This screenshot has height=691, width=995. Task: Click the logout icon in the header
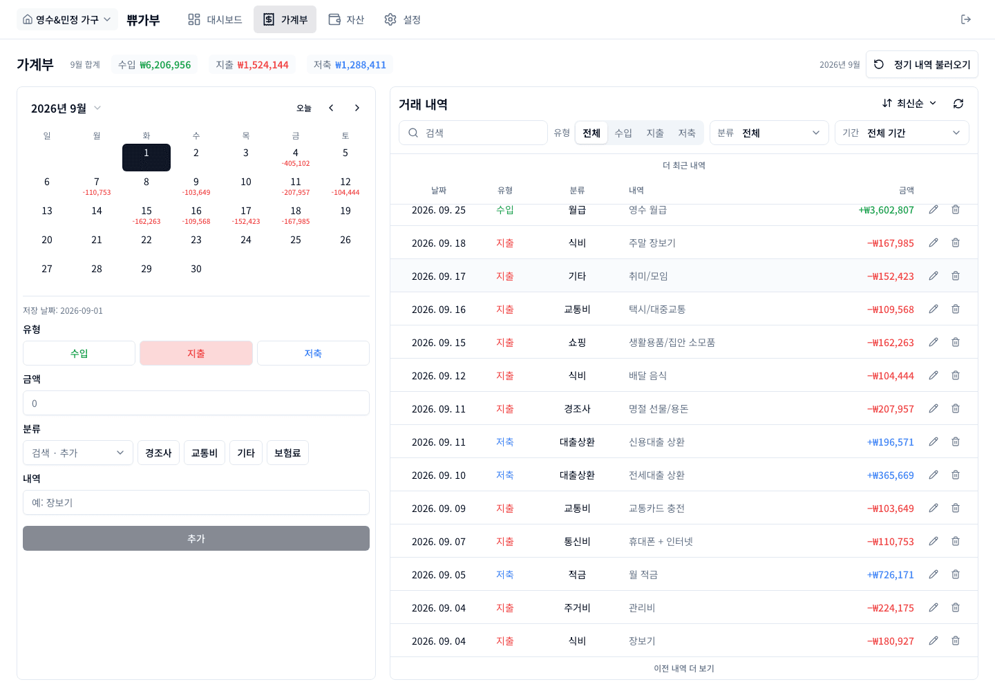click(966, 19)
